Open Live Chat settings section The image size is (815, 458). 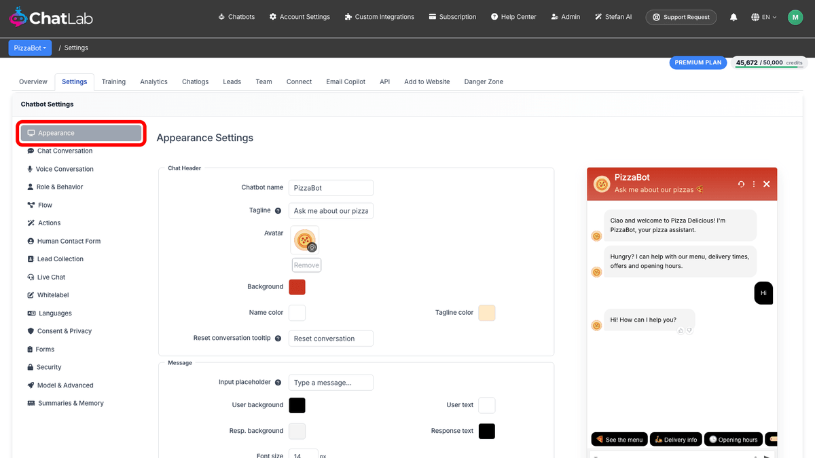(51, 277)
